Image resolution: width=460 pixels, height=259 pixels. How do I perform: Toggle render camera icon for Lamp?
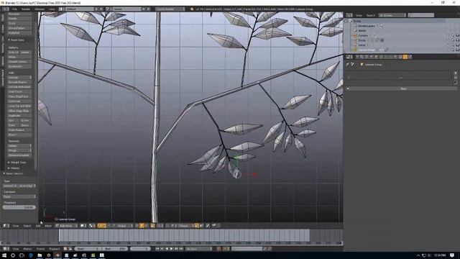457,45
